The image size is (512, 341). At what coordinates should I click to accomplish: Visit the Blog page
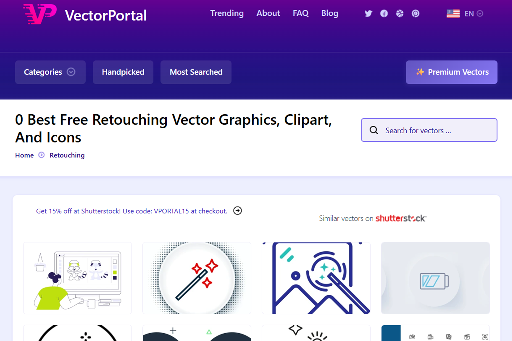pos(330,13)
